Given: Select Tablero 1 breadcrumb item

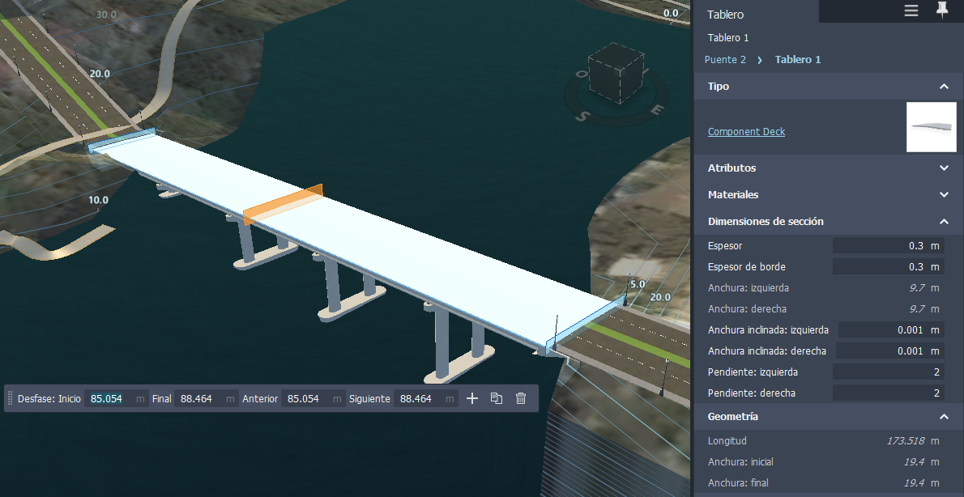Looking at the screenshot, I should [x=798, y=60].
